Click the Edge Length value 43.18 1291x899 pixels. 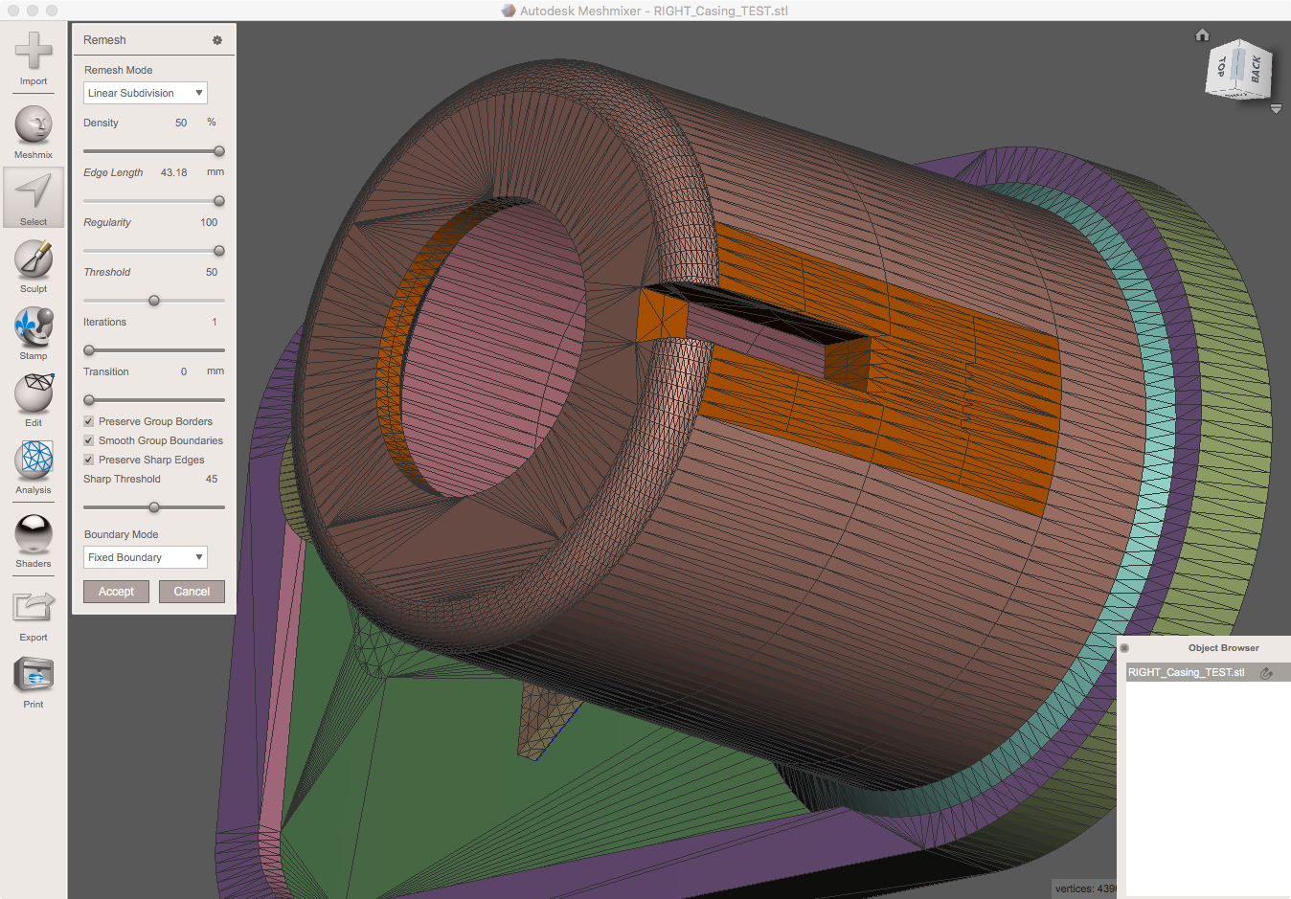pos(174,172)
